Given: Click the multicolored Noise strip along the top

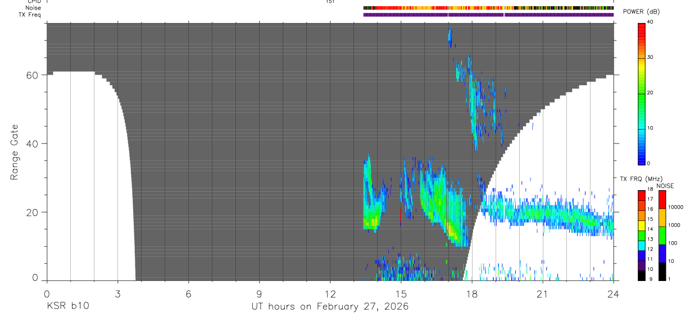Looking at the screenshot, I should point(488,8).
